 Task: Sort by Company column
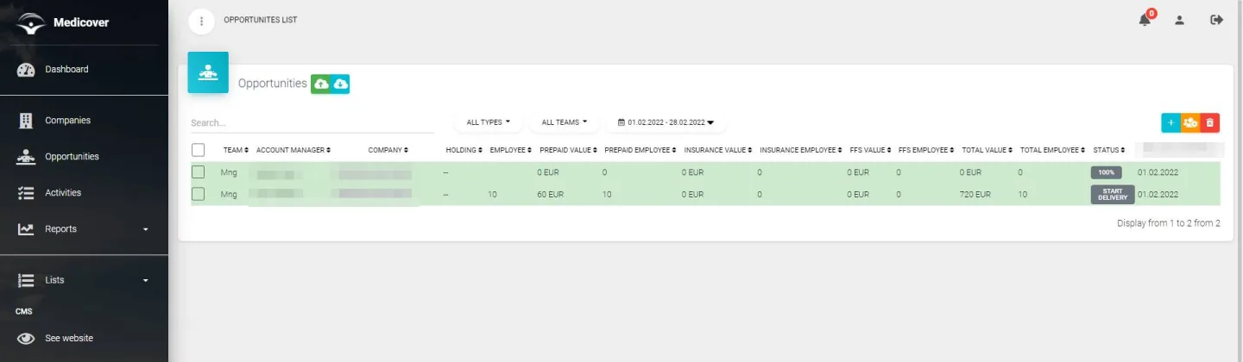(x=388, y=150)
